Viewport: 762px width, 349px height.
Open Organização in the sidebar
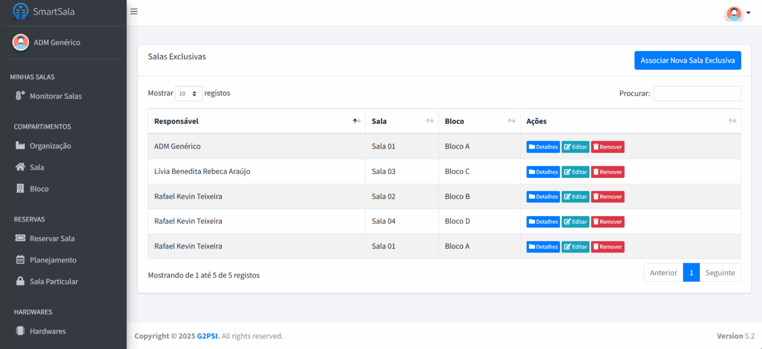50,146
